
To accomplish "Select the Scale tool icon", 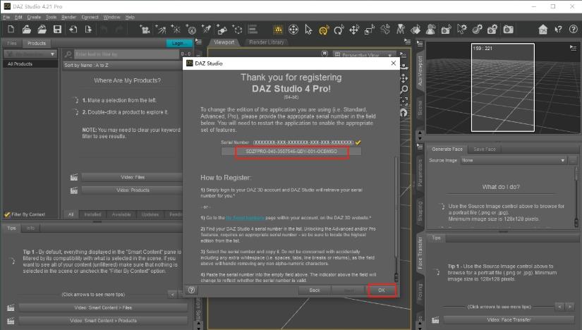I will 370,30.
